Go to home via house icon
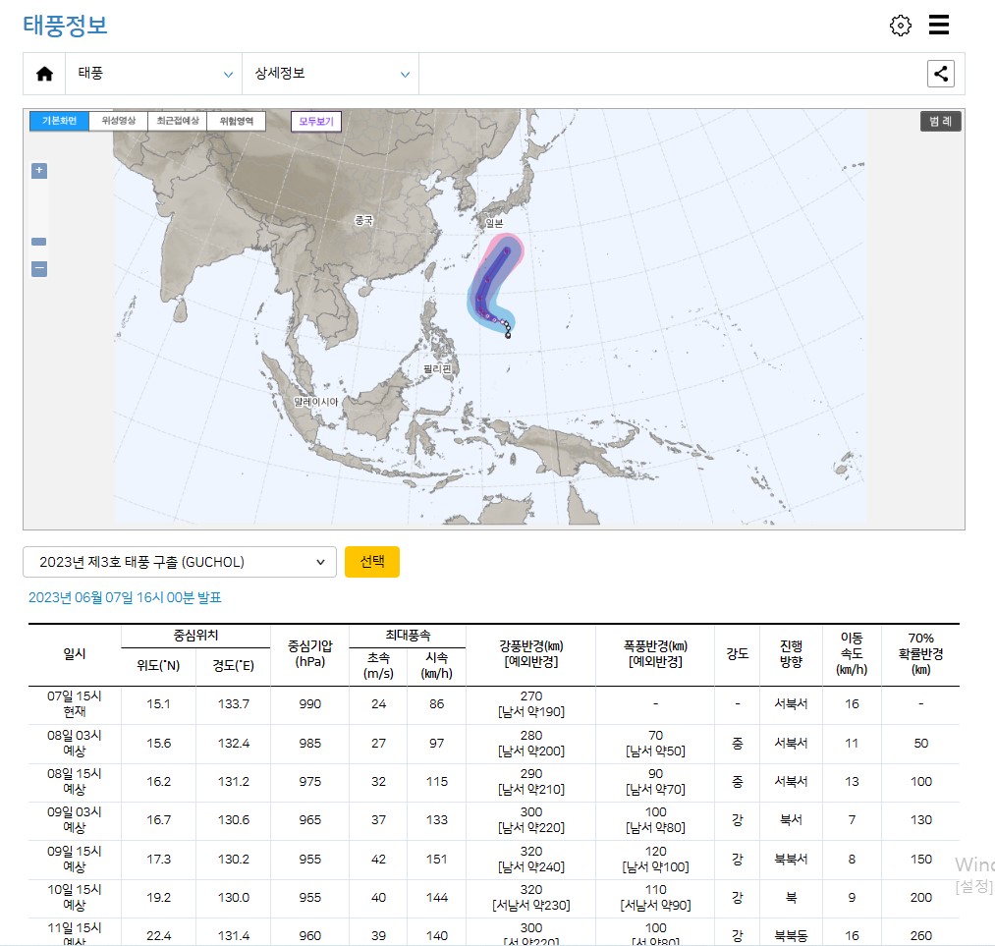Screen dimensions: 995x946 click(44, 74)
